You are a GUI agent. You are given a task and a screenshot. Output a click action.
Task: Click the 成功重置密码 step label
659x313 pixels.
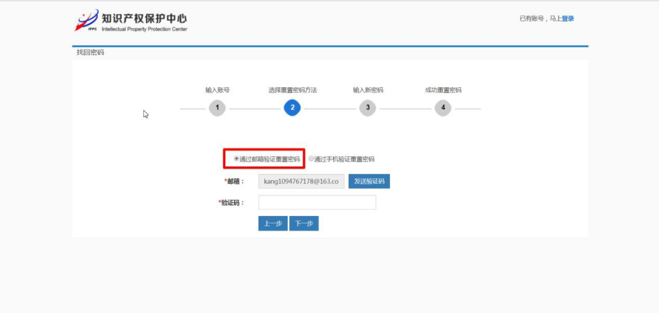pyautogui.click(x=443, y=90)
